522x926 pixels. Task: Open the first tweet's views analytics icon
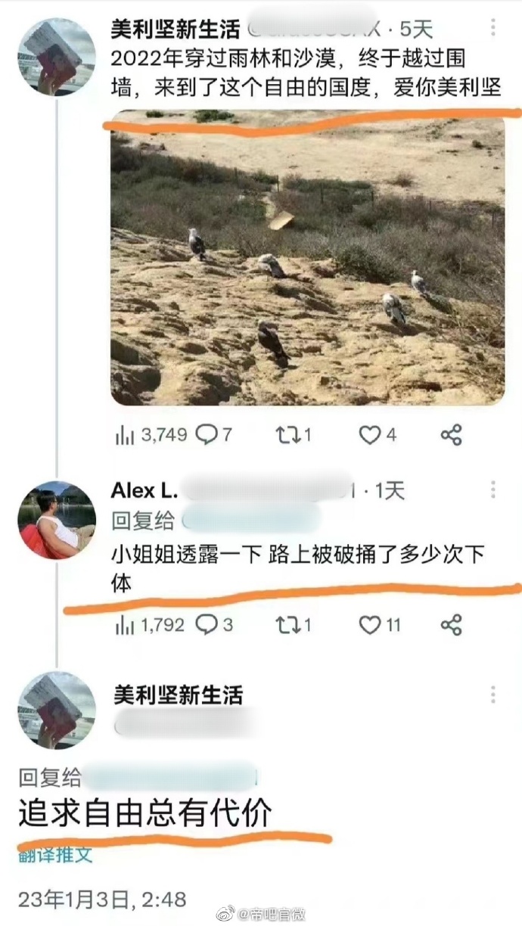click(124, 435)
